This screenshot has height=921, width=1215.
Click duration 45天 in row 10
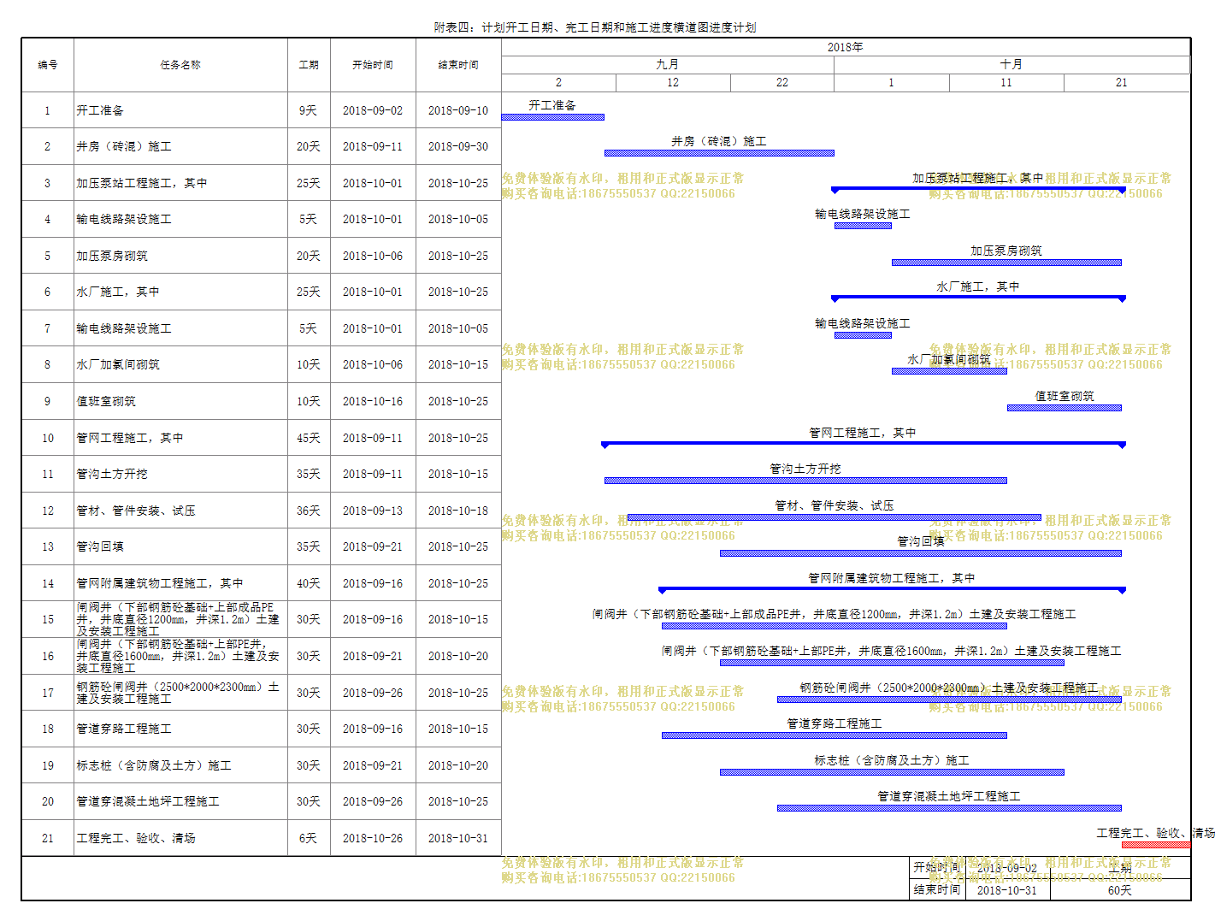click(x=309, y=438)
